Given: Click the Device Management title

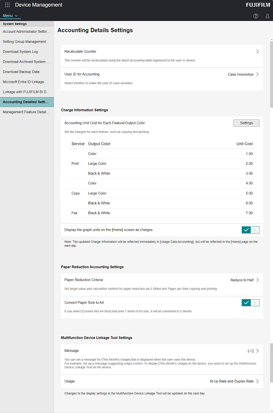Looking at the screenshot, I should (39, 5).
